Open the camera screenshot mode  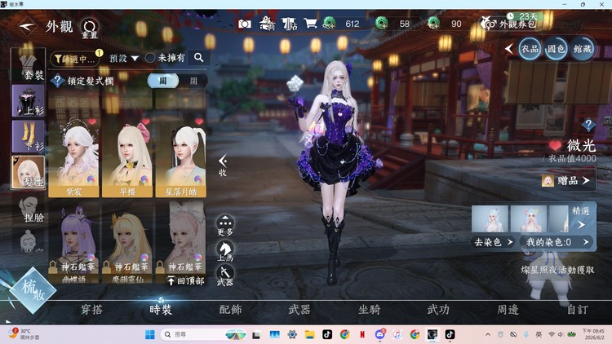click(245, 24)
